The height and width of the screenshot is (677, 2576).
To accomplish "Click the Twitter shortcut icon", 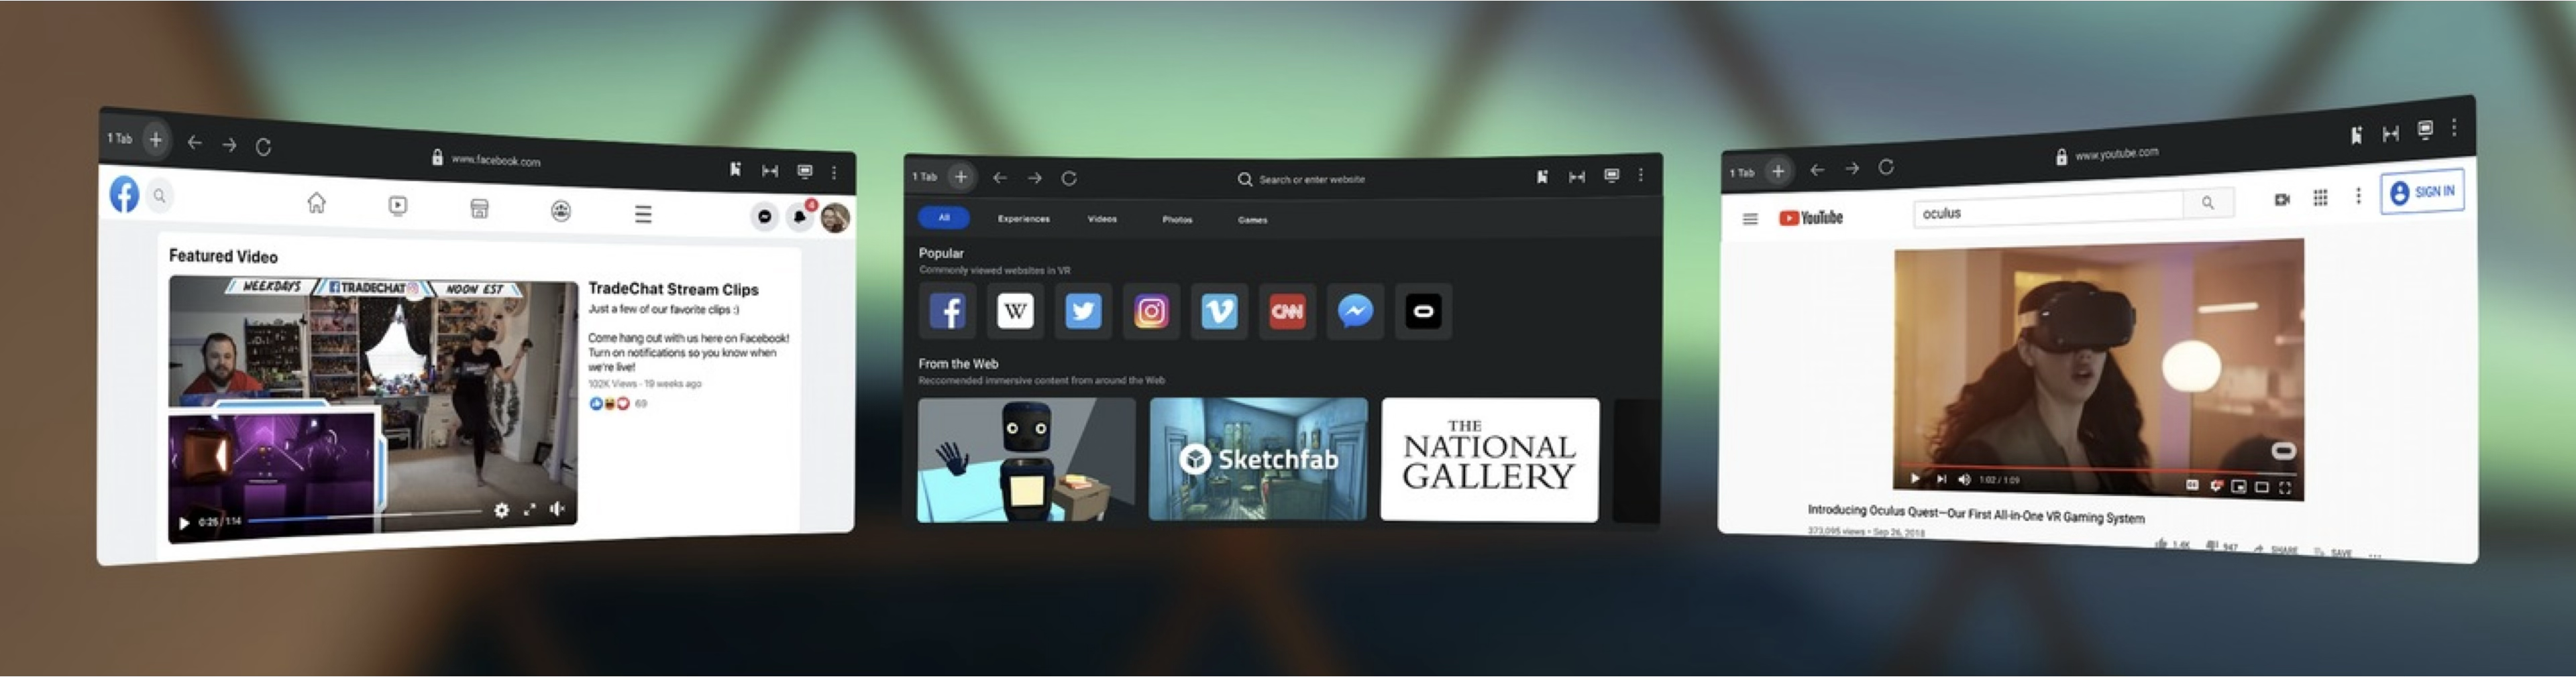I will pos(1083,312).
